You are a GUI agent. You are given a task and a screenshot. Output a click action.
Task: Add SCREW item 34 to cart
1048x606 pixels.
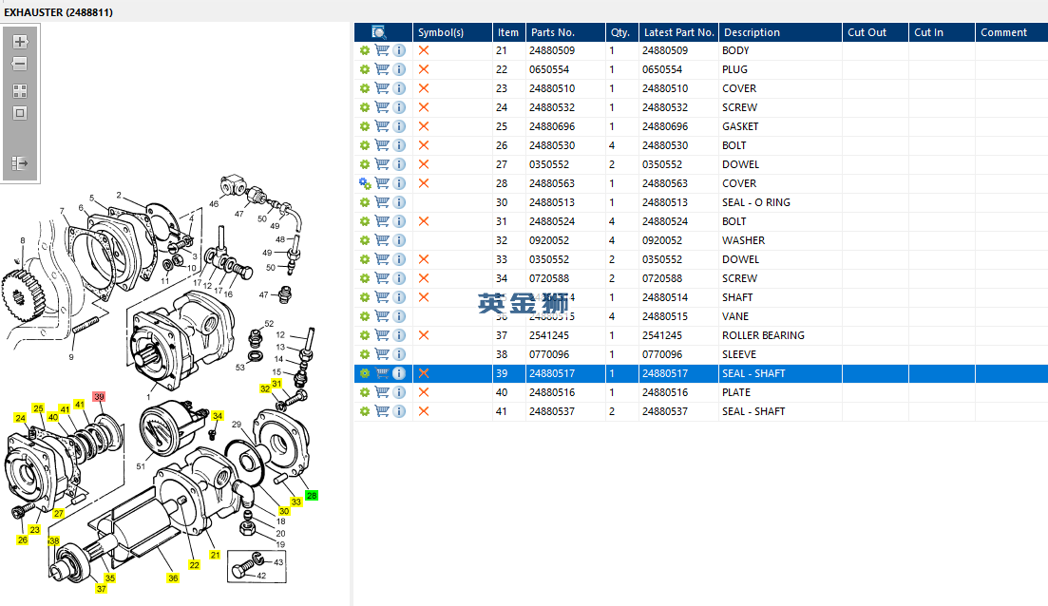[x=382, y=278]
